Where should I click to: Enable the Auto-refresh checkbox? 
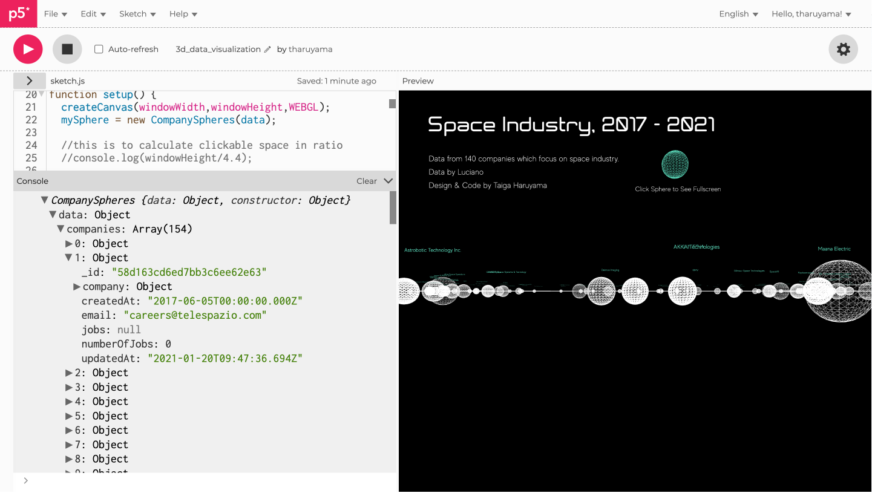coord(99,50)
